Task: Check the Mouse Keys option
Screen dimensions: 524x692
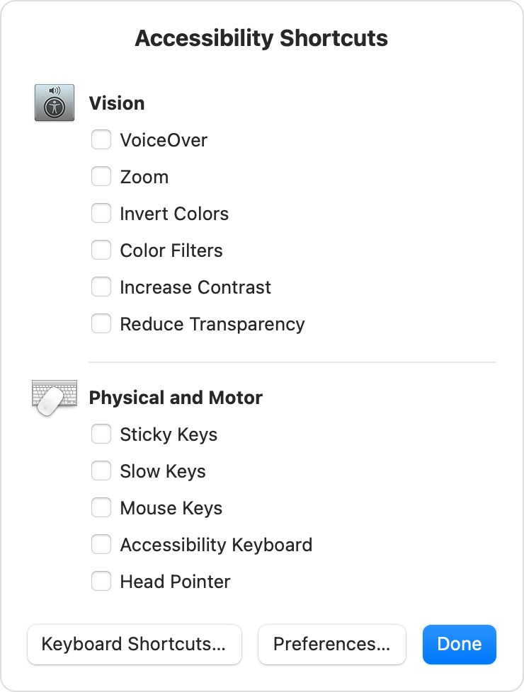Action: [101, 507]
